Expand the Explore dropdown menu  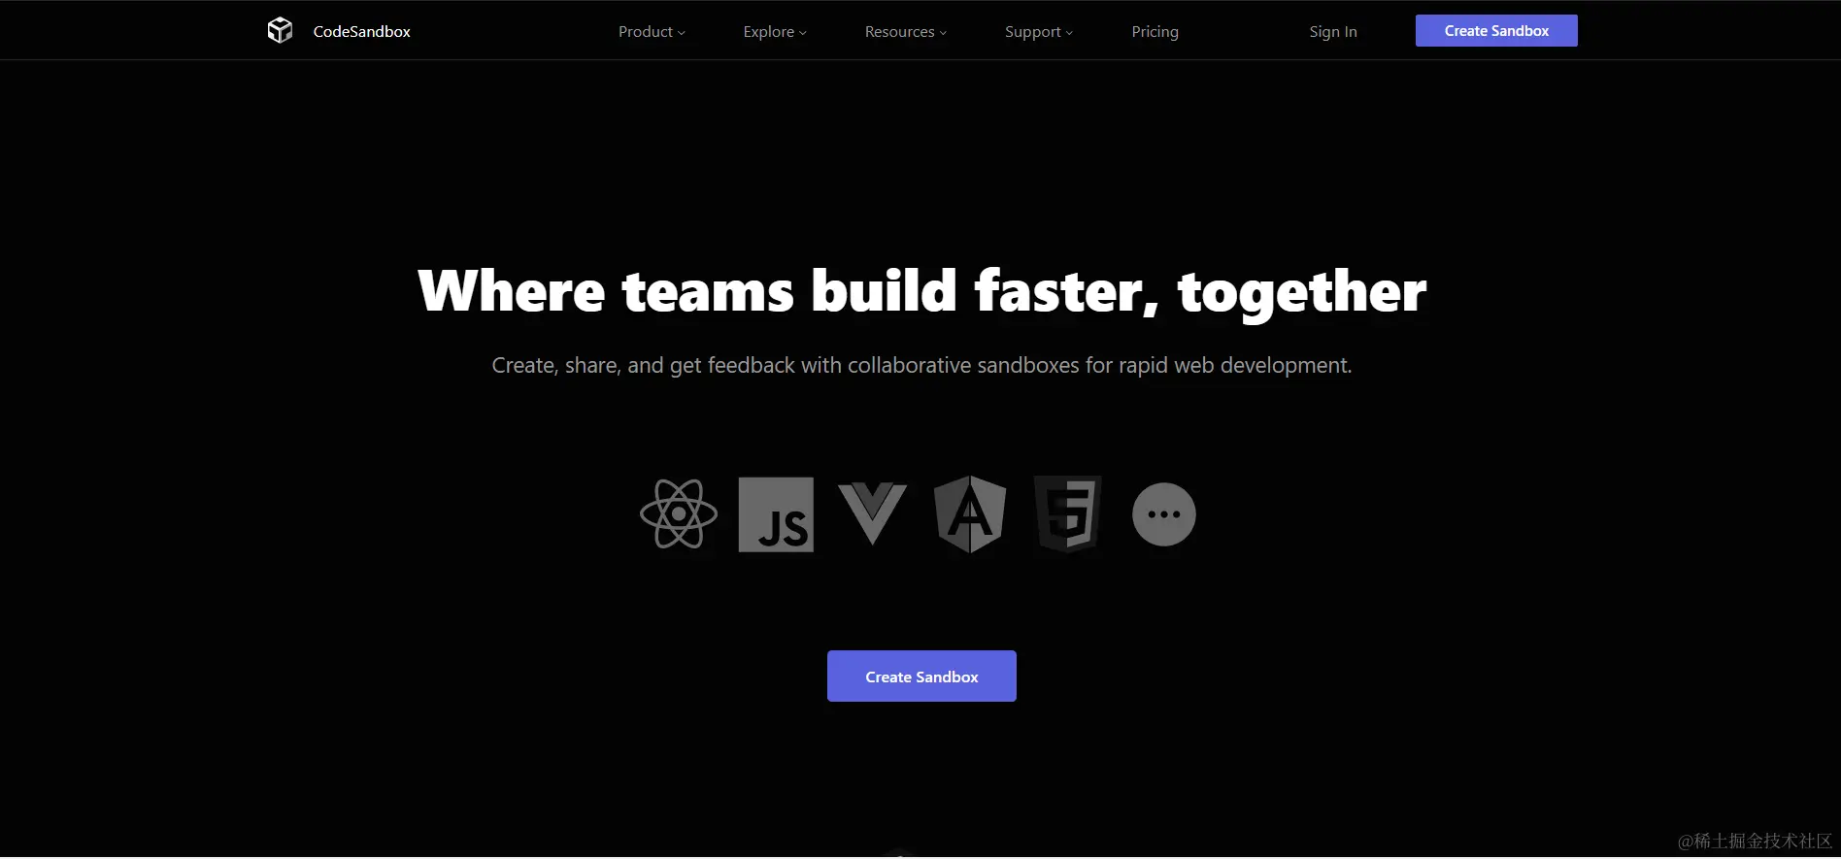775,32
